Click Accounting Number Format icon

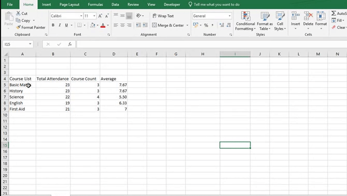[195, 25]
